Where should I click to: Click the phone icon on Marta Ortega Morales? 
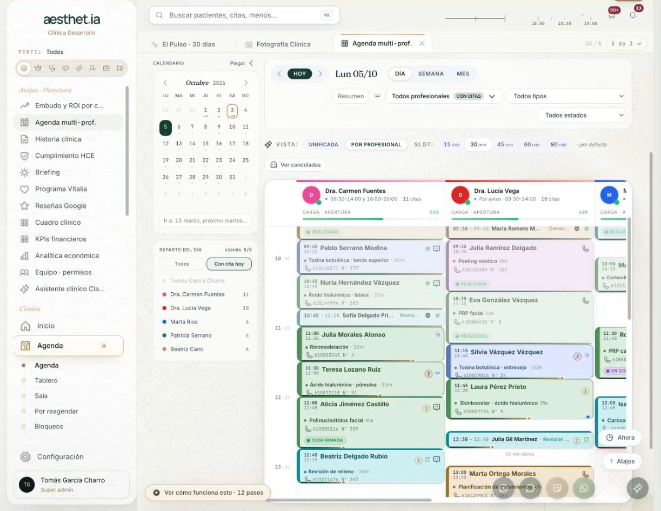pyautogui.click(x=585, y=474)
